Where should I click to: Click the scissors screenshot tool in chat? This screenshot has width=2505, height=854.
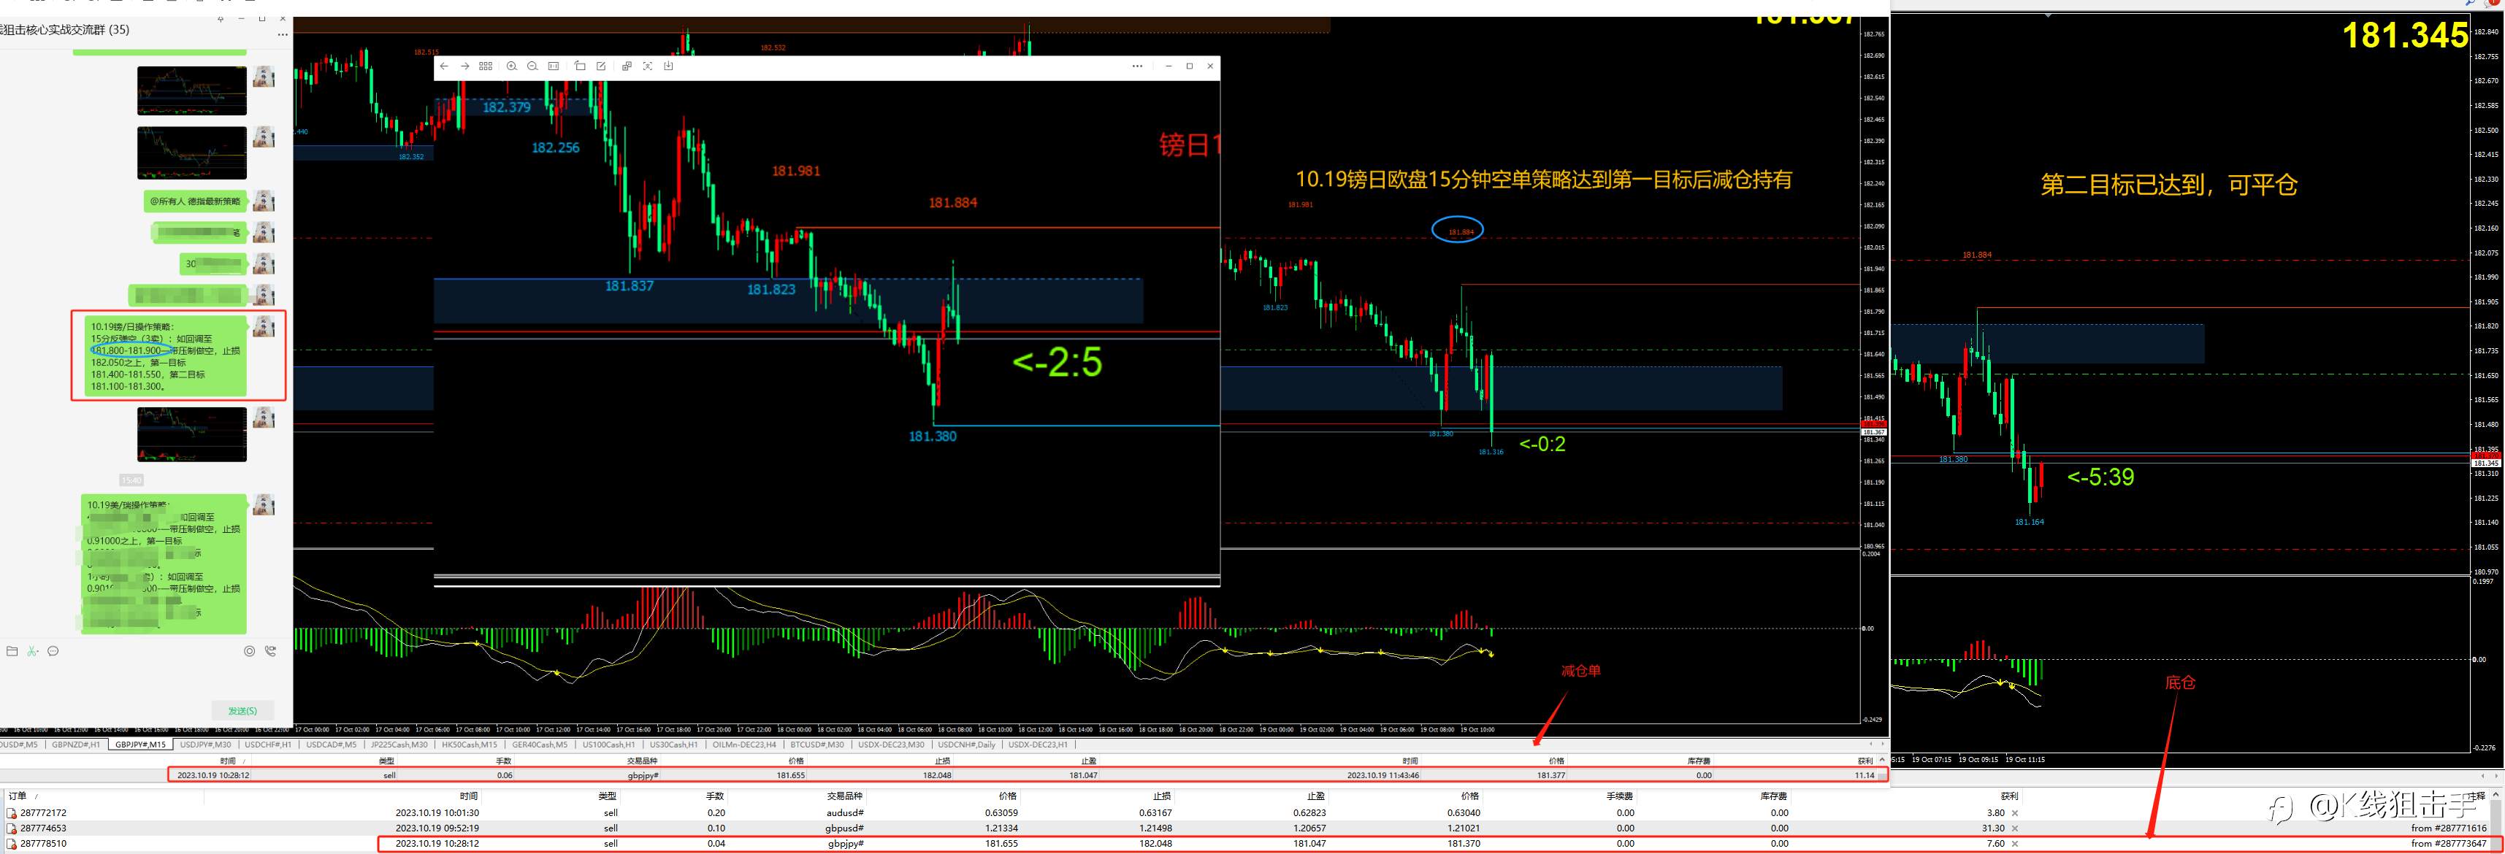pyautogui.click(x=31, y=651)
